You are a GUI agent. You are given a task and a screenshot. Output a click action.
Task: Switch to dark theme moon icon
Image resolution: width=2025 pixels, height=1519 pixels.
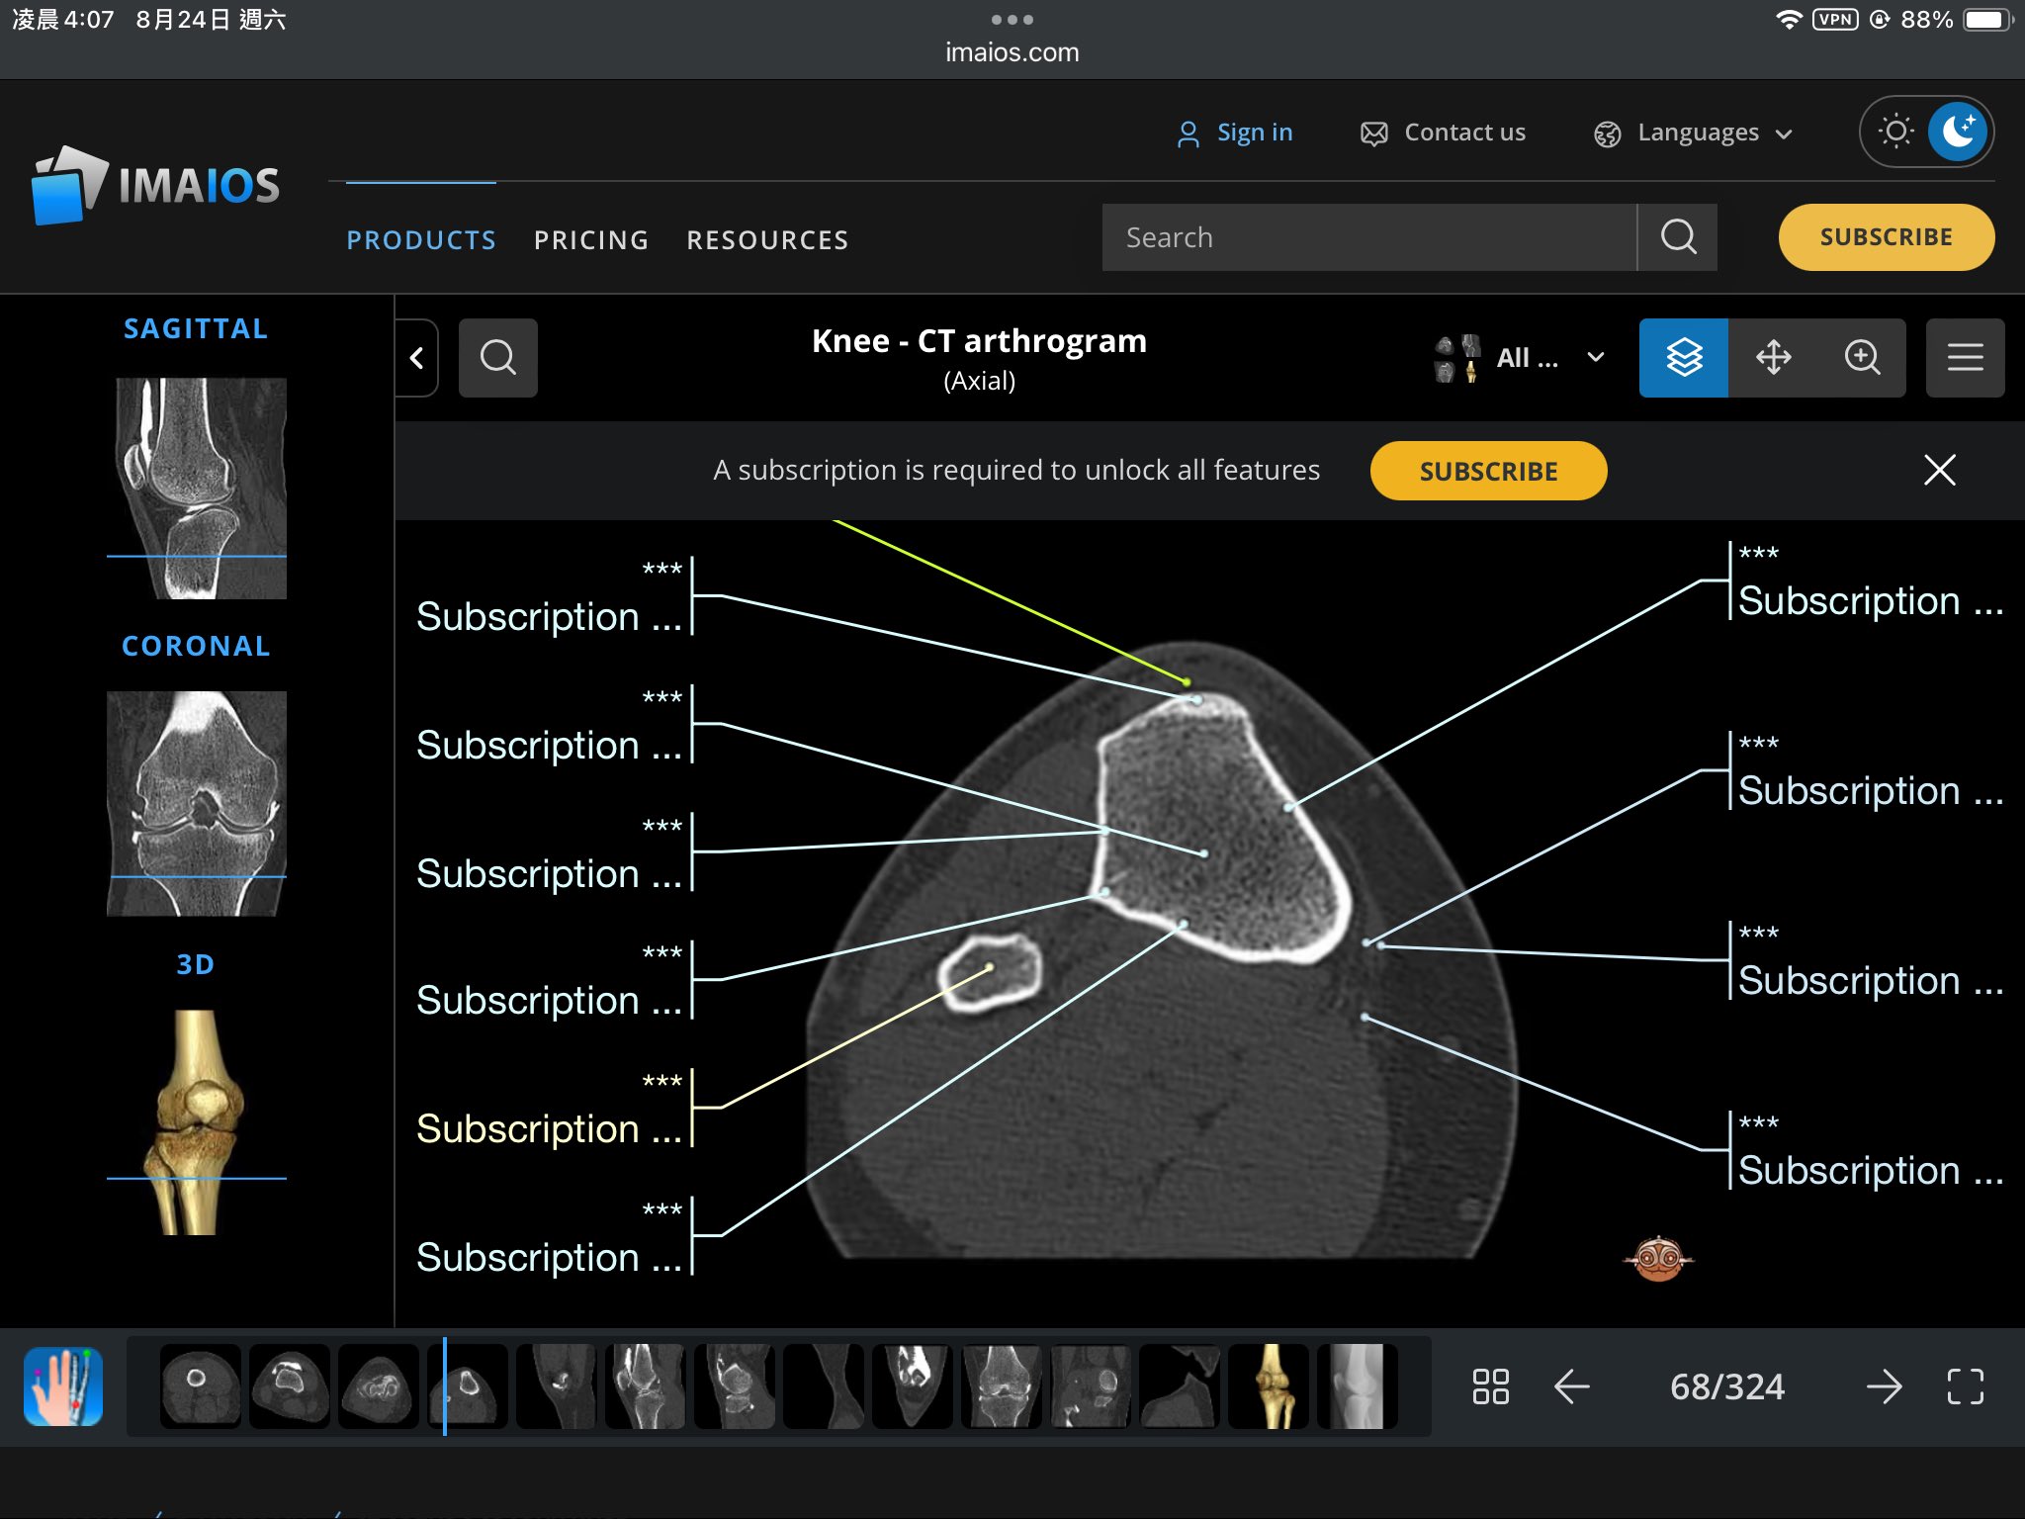tap(1957, 132)
